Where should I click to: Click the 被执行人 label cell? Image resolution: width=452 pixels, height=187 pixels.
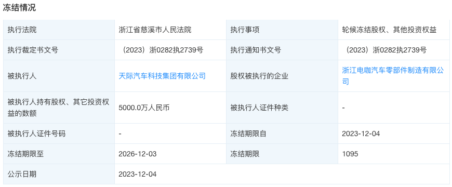point(59,76)
